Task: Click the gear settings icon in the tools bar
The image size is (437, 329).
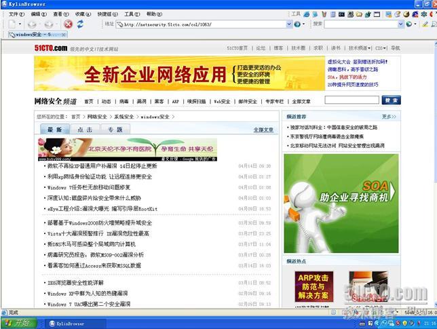Action: pos(424,14)
